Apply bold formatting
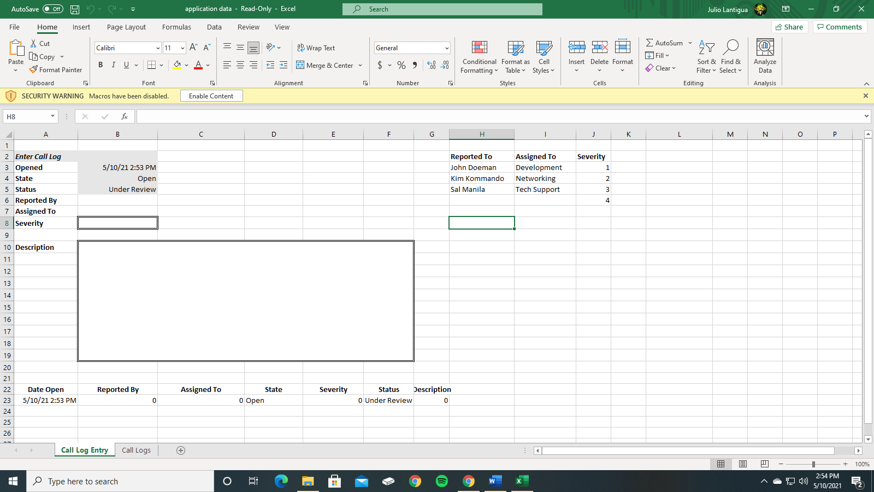 [101, 65]
